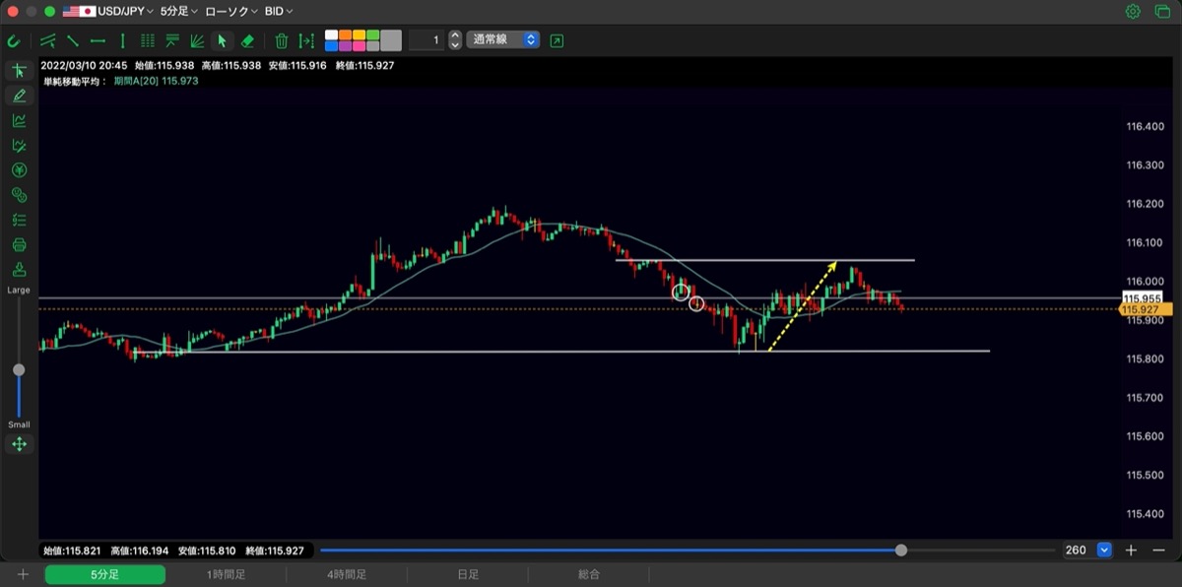The width and height of the screenshot is (1182, 587).
Task: Select the horizontal line drawing tool
Action: coord(98,41)
